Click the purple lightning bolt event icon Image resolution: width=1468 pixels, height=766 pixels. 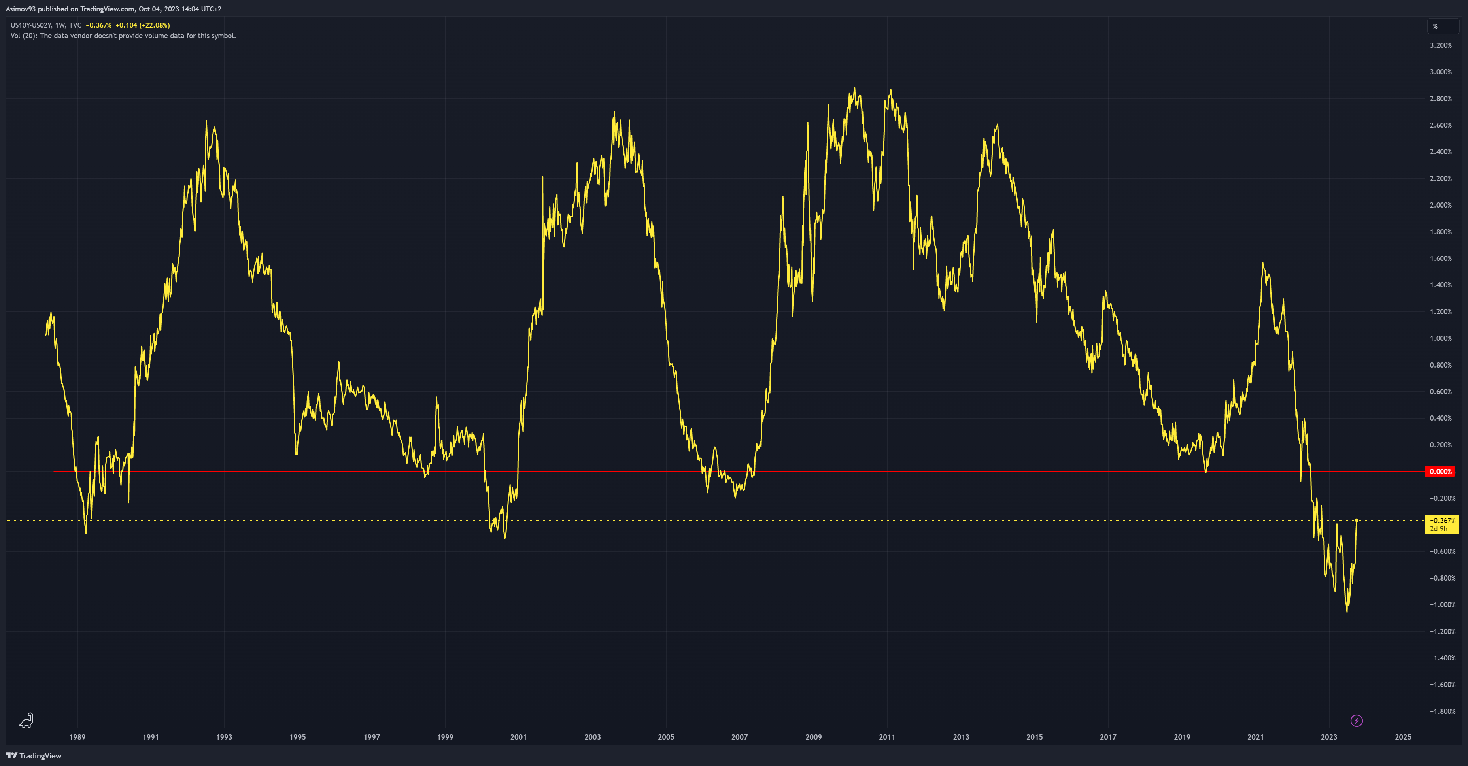[1356, 721]
